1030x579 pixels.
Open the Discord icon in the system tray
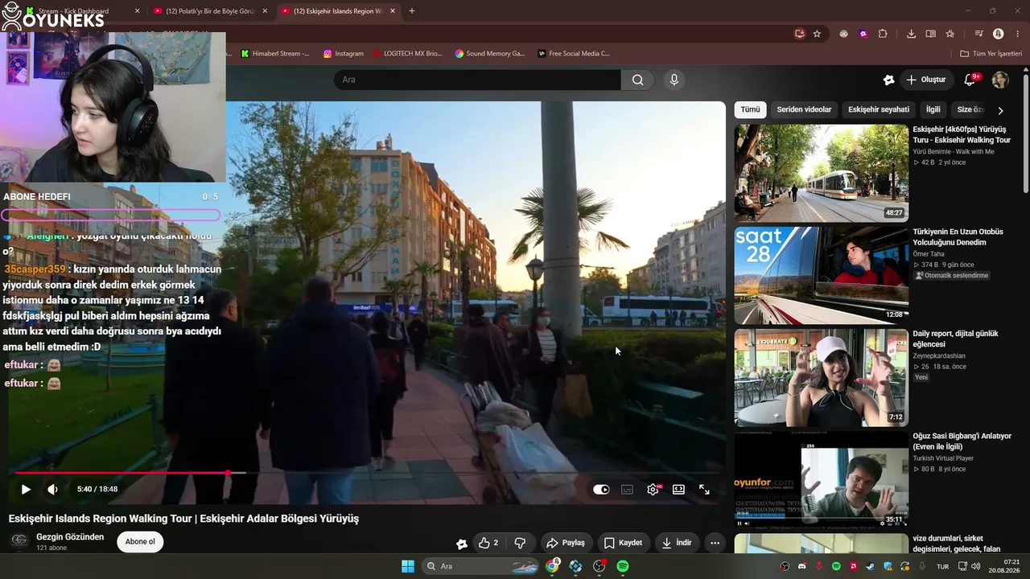click(x=801, y=567)
